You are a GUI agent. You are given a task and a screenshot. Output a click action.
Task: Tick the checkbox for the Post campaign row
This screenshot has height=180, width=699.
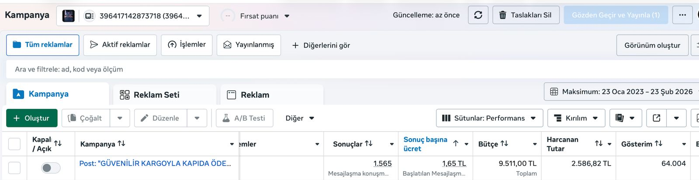point(14,168)
